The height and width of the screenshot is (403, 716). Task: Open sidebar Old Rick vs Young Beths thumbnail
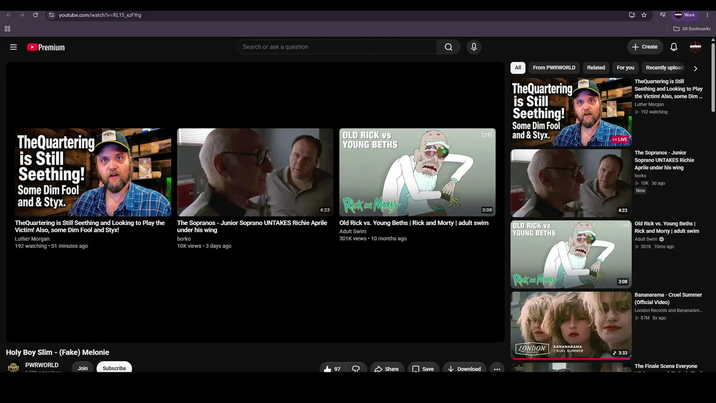(x=571, y=254)
